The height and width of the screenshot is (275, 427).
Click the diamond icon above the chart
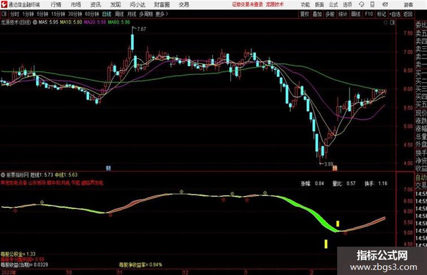(x=385, y=23)
